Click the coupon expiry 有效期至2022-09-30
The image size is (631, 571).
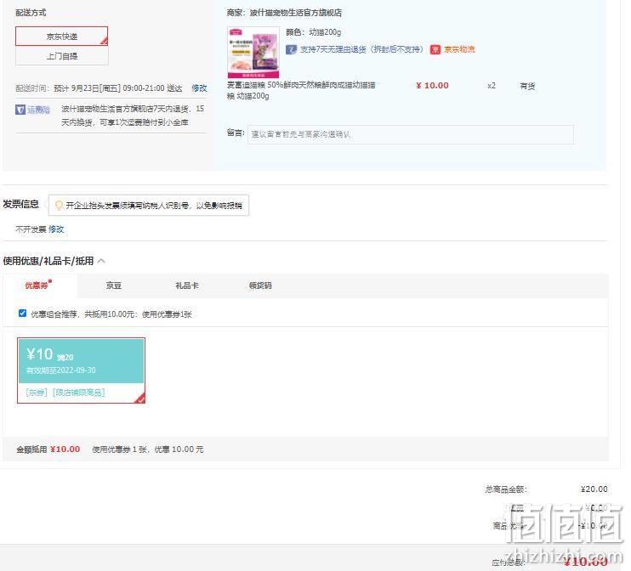tap(60, 370)
